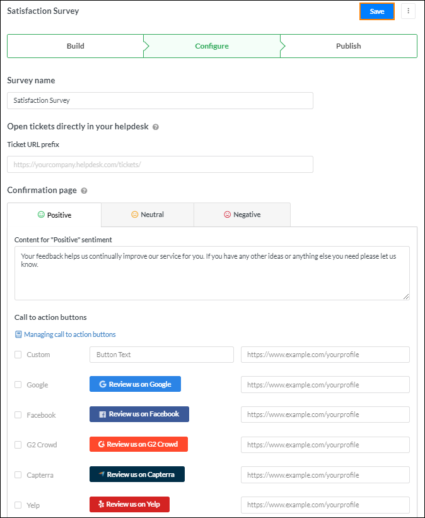Viewport: 425px width, 518px height.
Task: Click the Review us on Facebook button
Action: [139, 415]
